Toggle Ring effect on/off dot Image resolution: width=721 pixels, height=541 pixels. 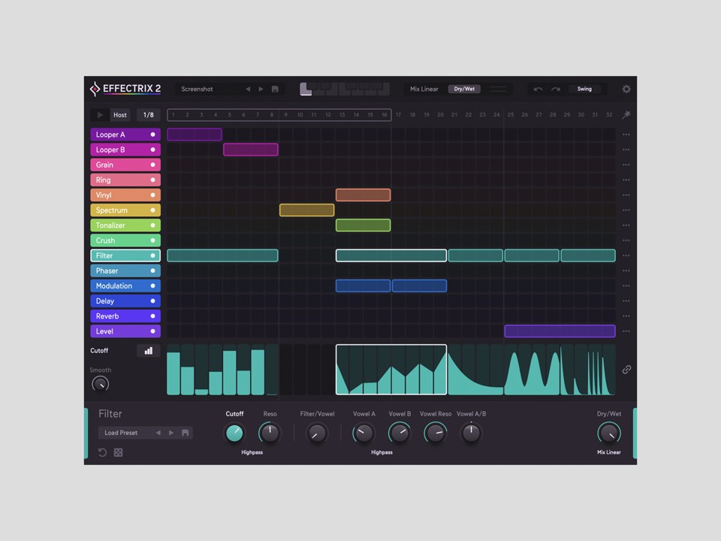click(x=152, y=180)
